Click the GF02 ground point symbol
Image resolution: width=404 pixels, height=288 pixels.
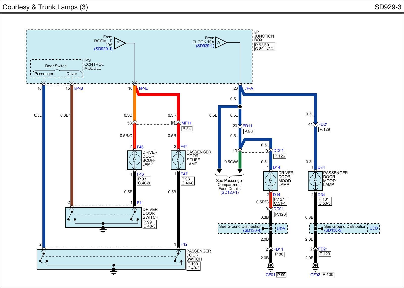(315, 266)
